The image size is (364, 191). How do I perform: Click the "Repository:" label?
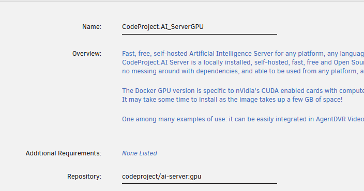click(x=84, y=177)
